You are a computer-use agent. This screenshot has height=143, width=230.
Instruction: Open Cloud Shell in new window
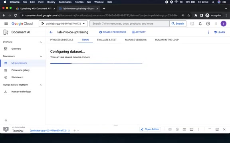coord(217,129)
